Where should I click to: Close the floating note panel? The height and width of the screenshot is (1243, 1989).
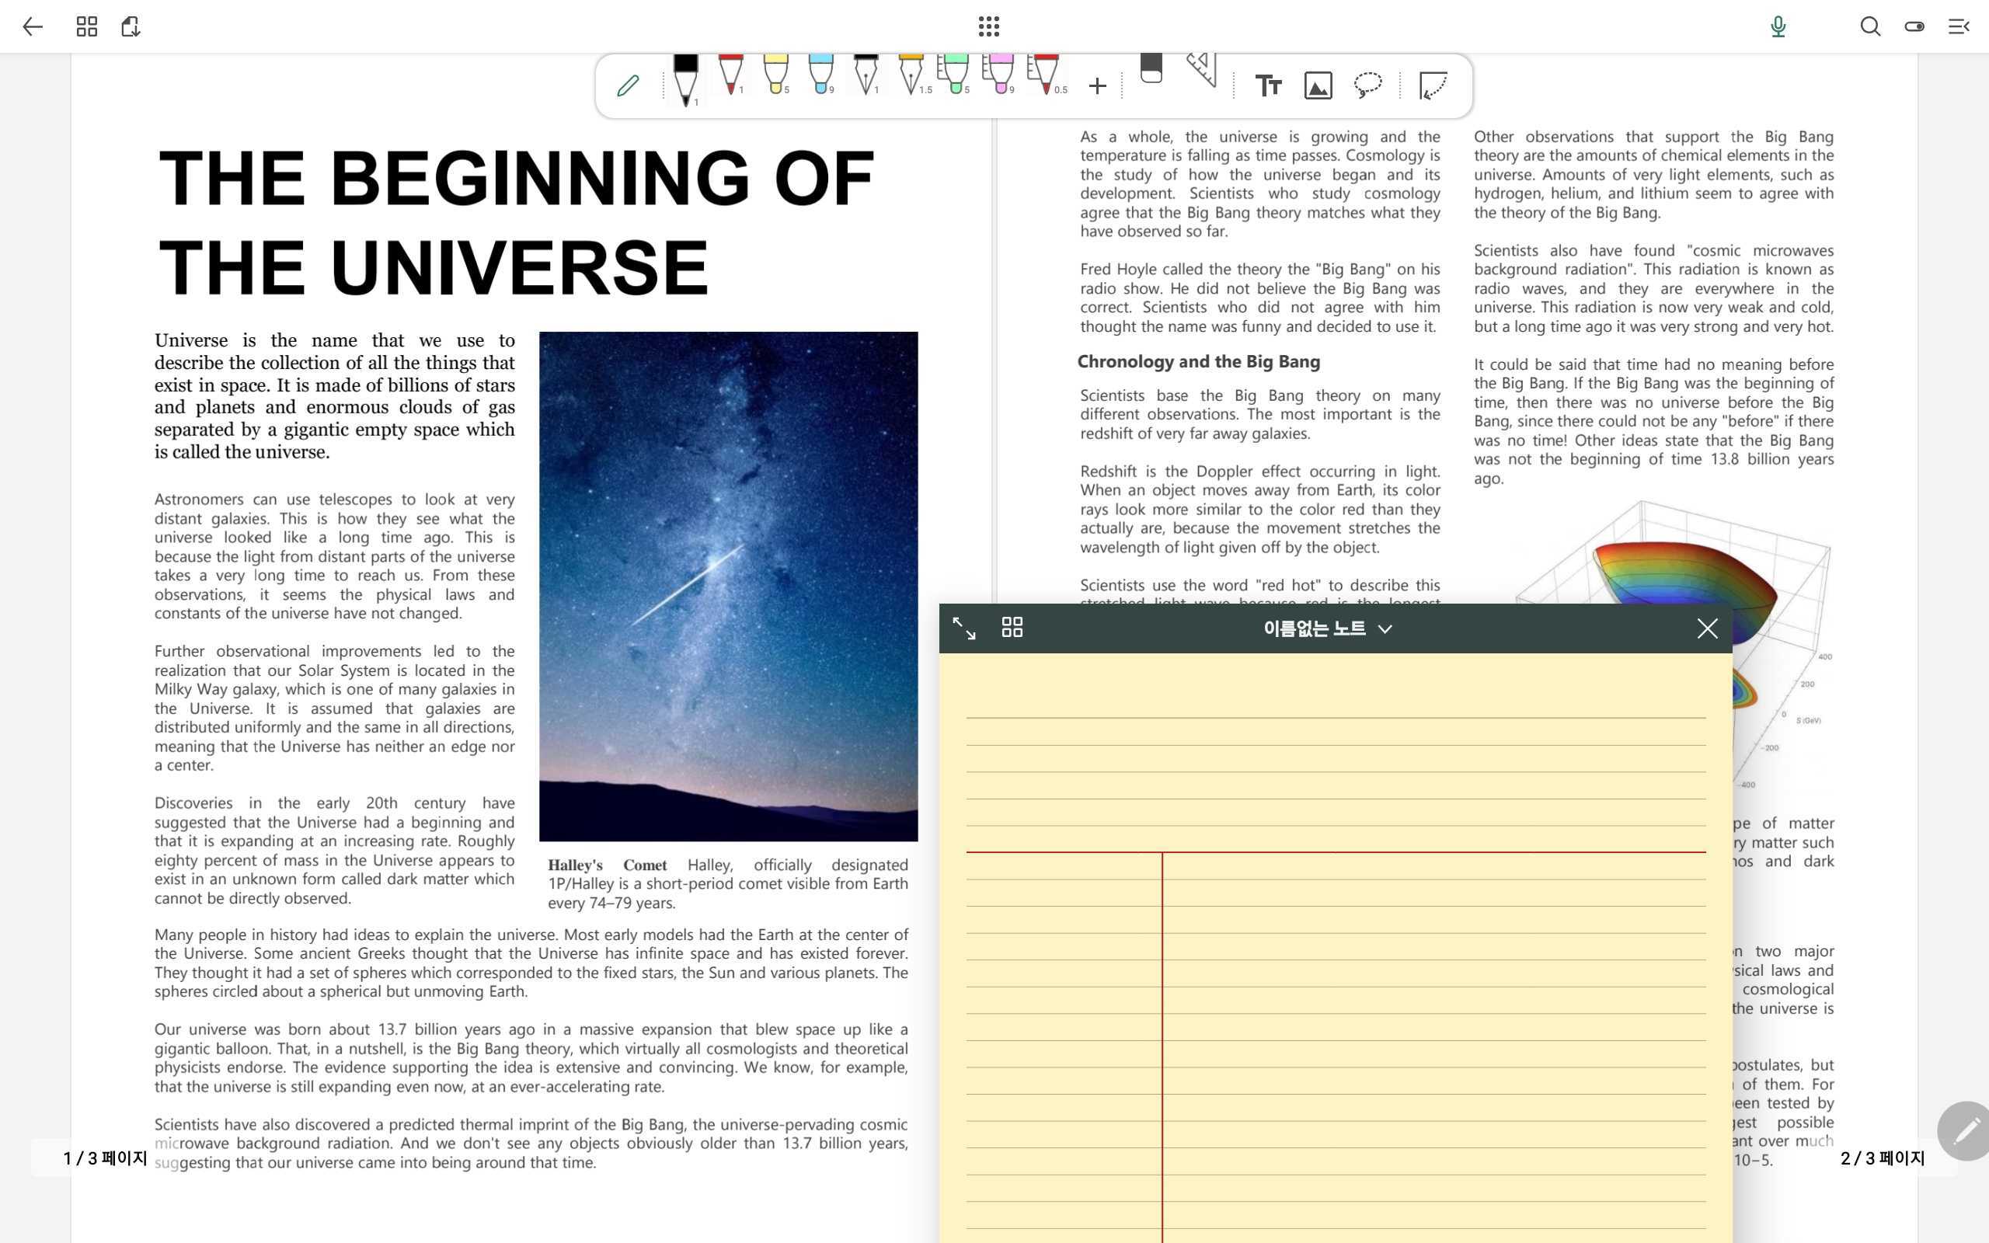point(1707,629)
